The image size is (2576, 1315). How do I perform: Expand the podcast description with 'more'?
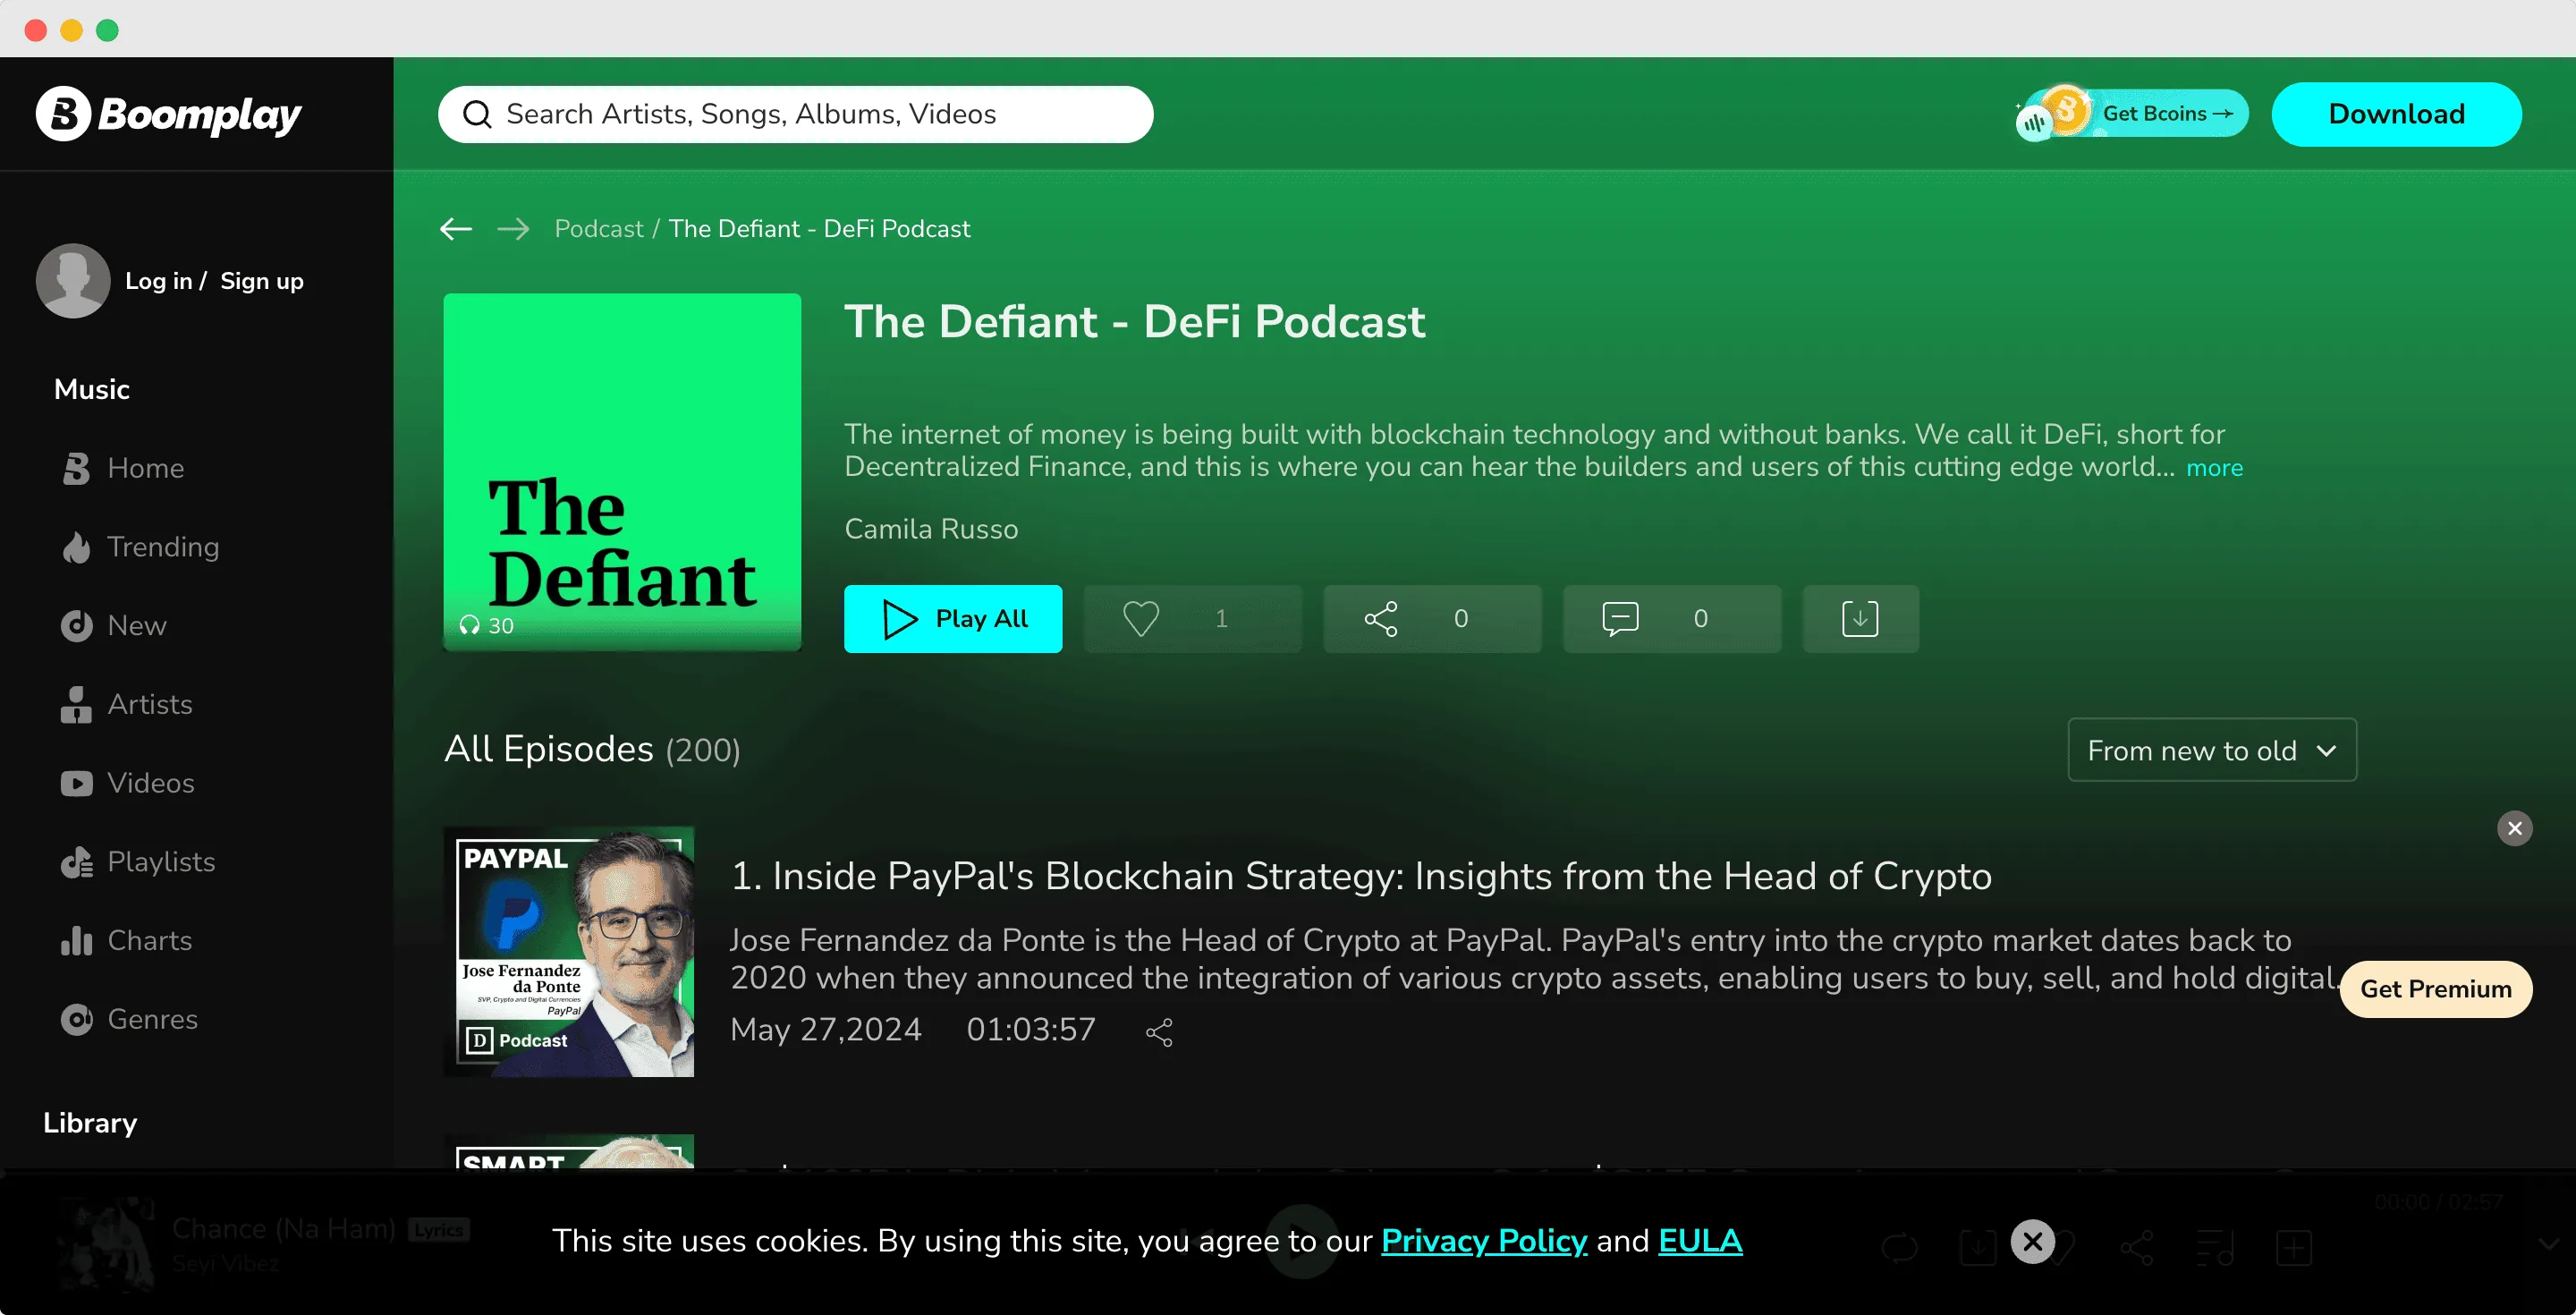pos(2214,467)
